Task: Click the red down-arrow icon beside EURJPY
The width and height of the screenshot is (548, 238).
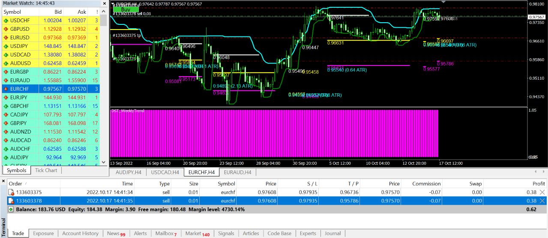Action: pyautogui.click(x=6, y=97)
